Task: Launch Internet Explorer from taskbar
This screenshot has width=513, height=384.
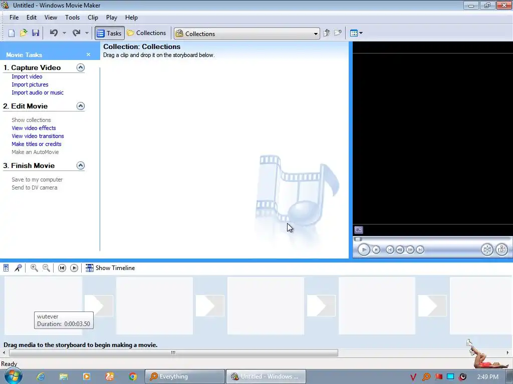Action: click(x=41, y=376)
